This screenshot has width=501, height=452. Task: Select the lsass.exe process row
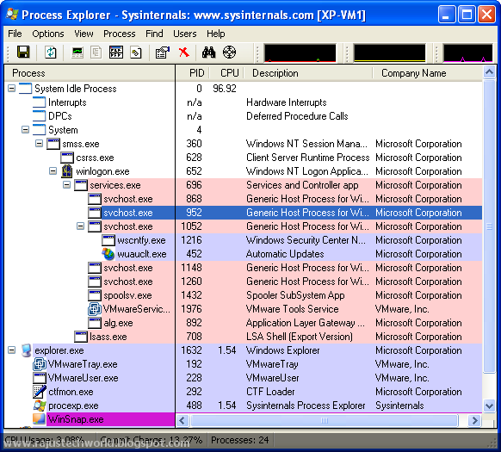(243, 337)
